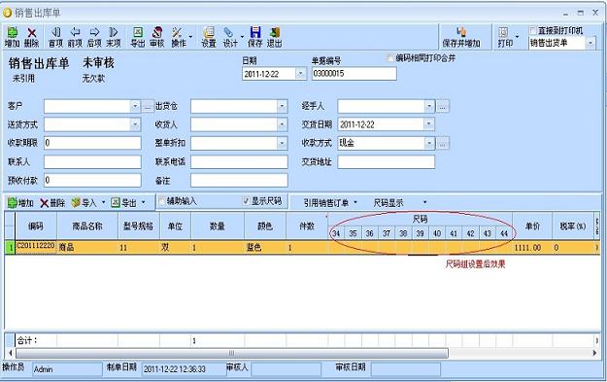
Task: Add a row with grid 增加 icon
Action: coord(20,202)
